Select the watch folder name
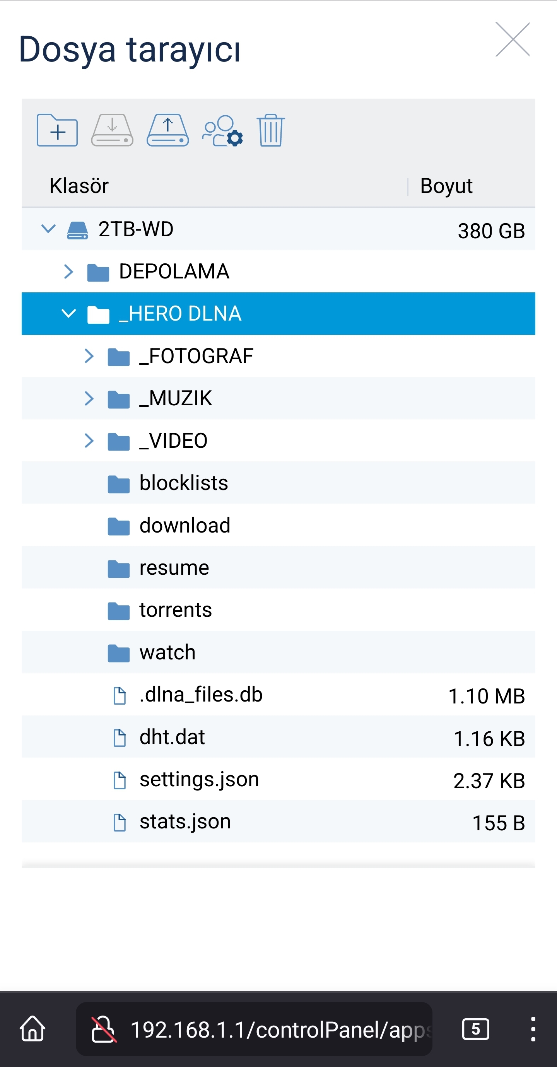557x1067 pixels. point(167,652)
